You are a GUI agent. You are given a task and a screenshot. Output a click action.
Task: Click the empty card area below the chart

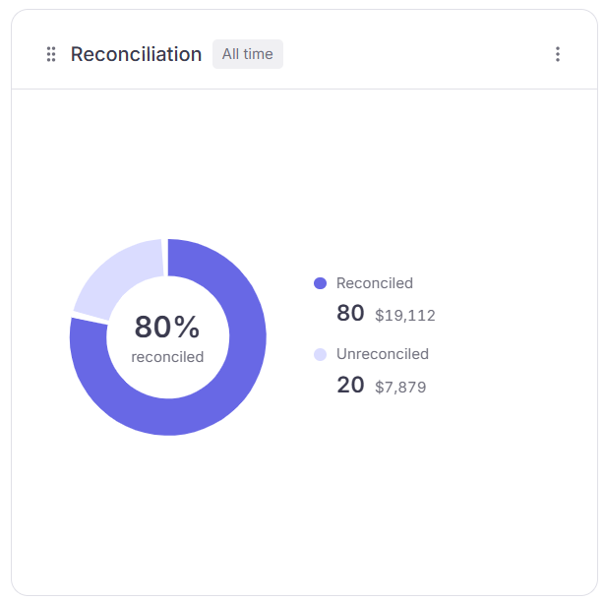click(304, 517)
